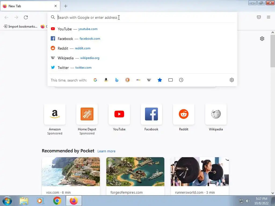Open the forgeofempires.com story card
Screen dimensions: 275x206
click(135, 176)
